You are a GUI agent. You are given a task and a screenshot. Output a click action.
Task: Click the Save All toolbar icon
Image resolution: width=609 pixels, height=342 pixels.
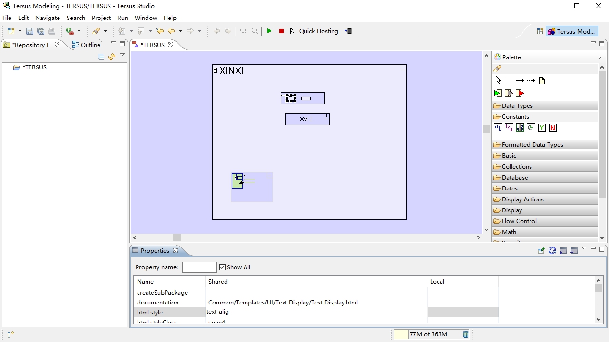coord(40,31)
